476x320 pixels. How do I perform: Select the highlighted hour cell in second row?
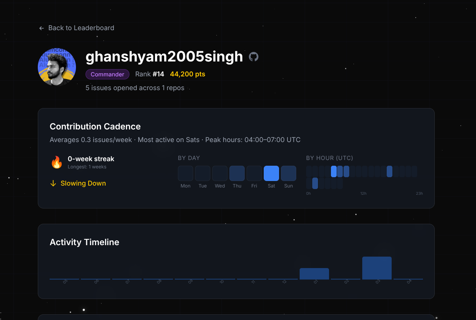[315, 183]
